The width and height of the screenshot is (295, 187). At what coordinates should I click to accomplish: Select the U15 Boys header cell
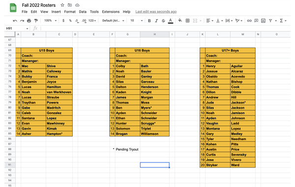tap(47, 51)
